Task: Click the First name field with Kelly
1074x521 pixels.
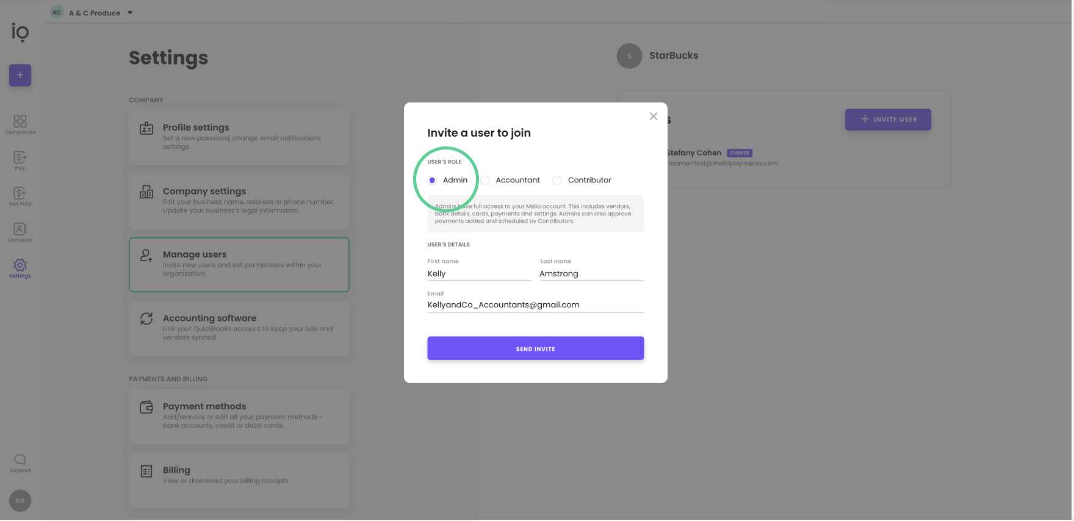Action: point(479,274)
